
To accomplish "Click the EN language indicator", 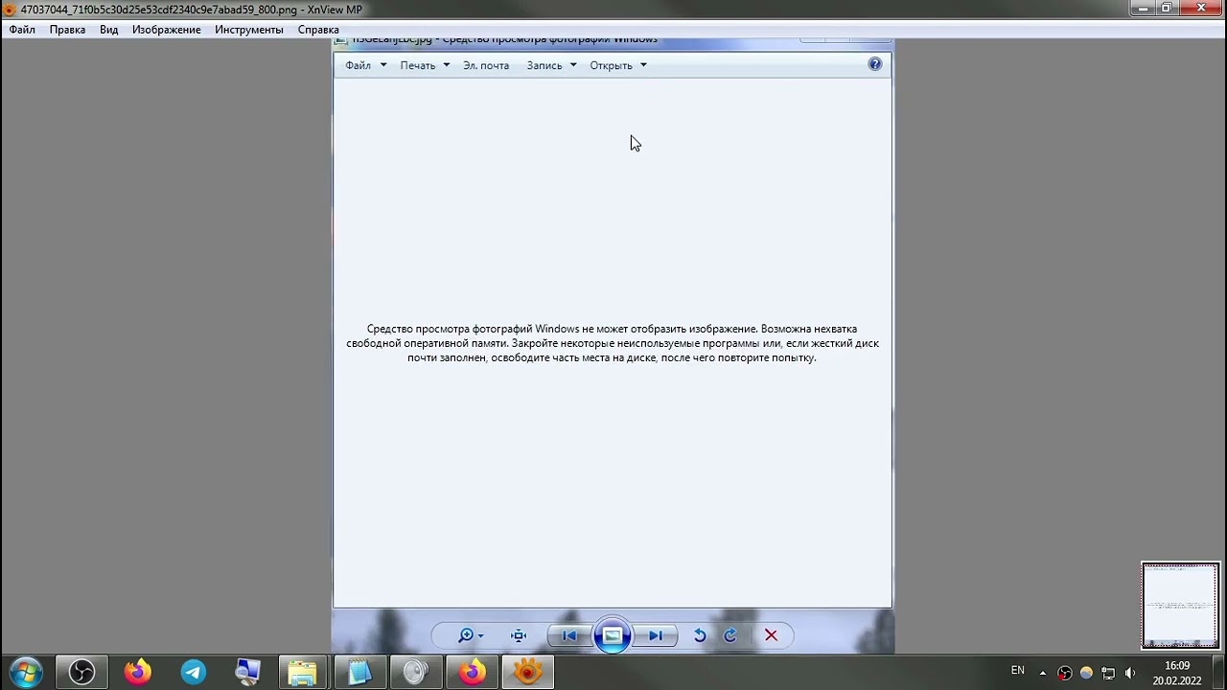I will coord(1018,671).
